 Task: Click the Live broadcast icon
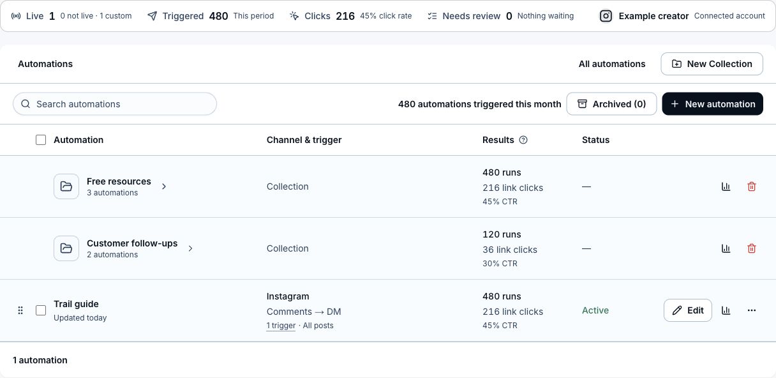click(x=16, y=16)
